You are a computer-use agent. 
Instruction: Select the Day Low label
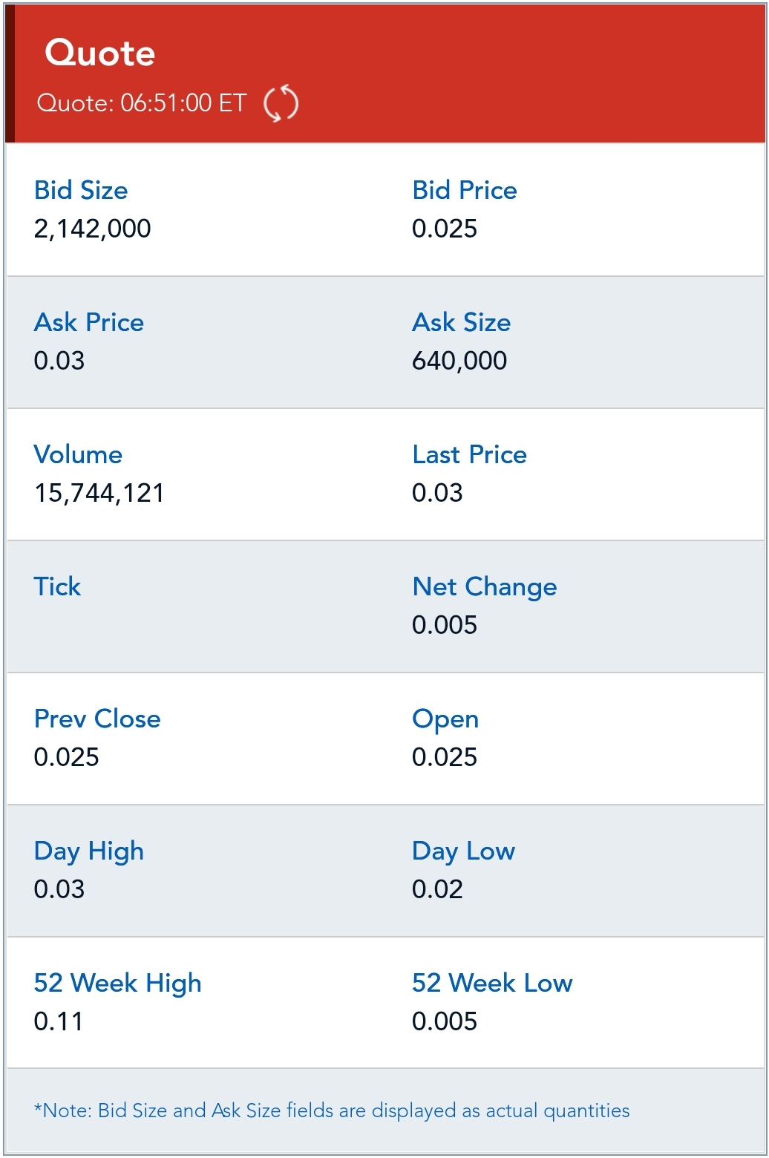464,851
